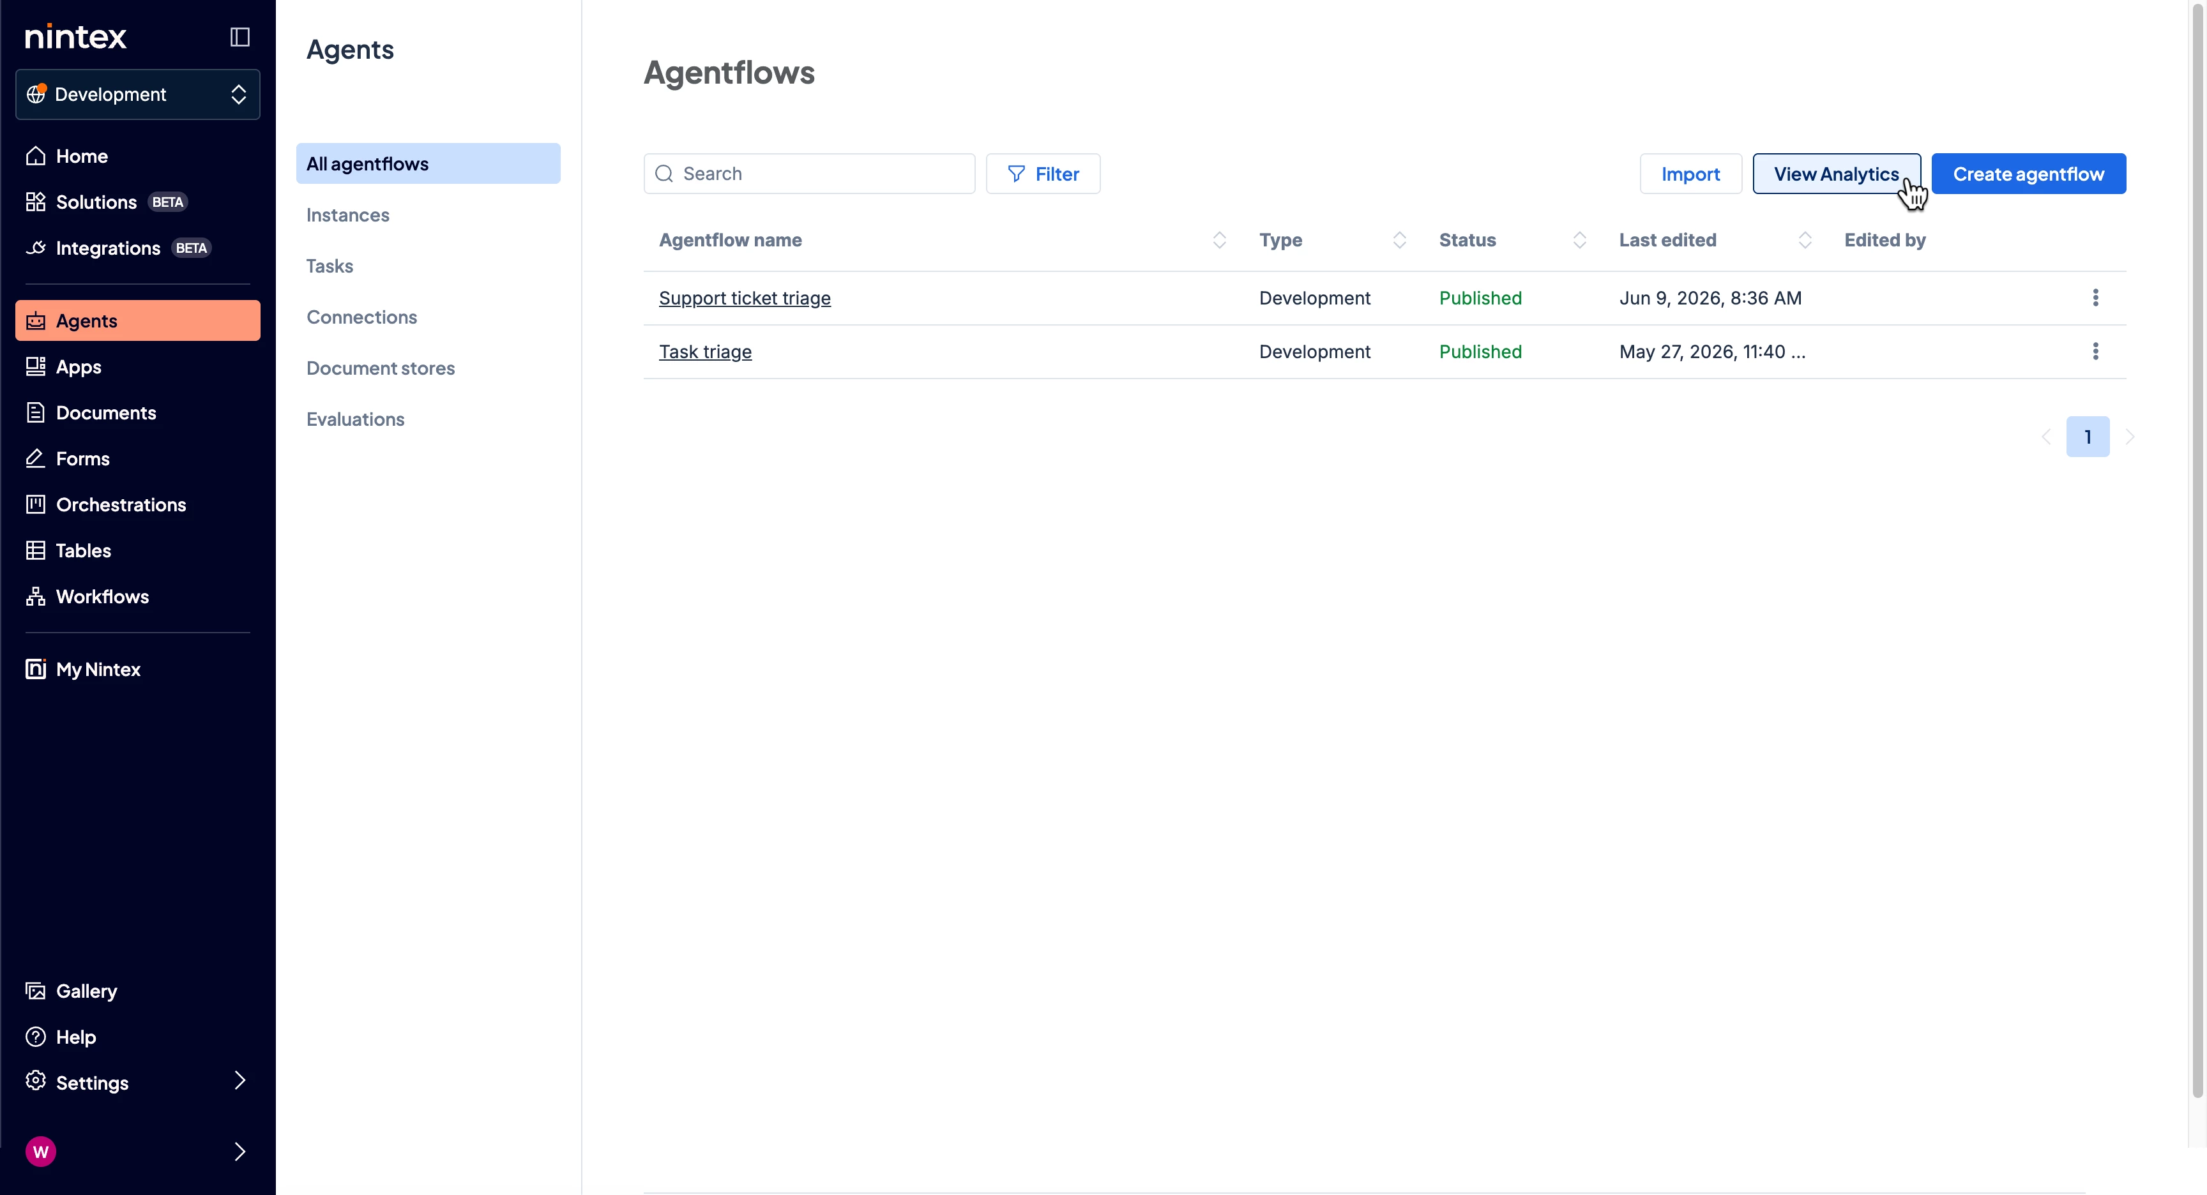Open the Evaluations section
The width and height of the screenshot is (2207, 1195).
click(356, 419)
